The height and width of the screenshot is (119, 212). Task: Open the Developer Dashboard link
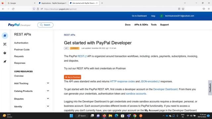click(165, 89)
